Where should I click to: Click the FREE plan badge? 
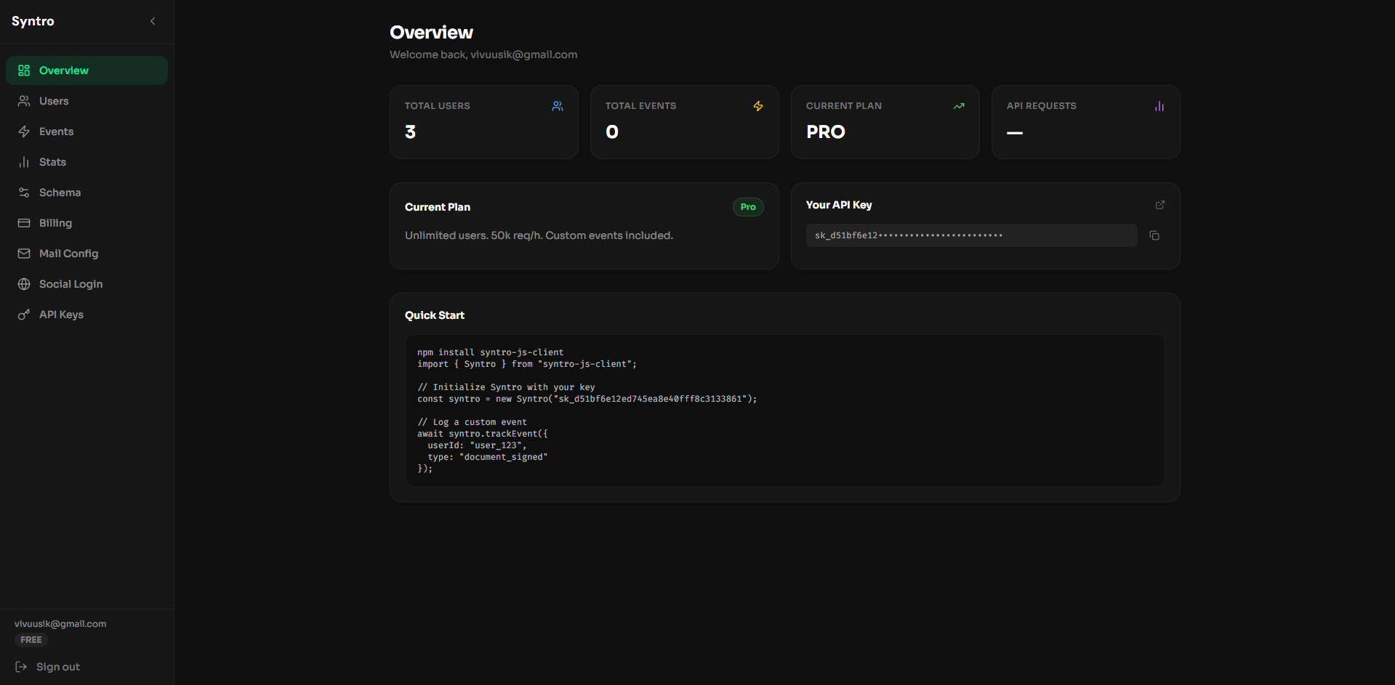tap(31, 640)
